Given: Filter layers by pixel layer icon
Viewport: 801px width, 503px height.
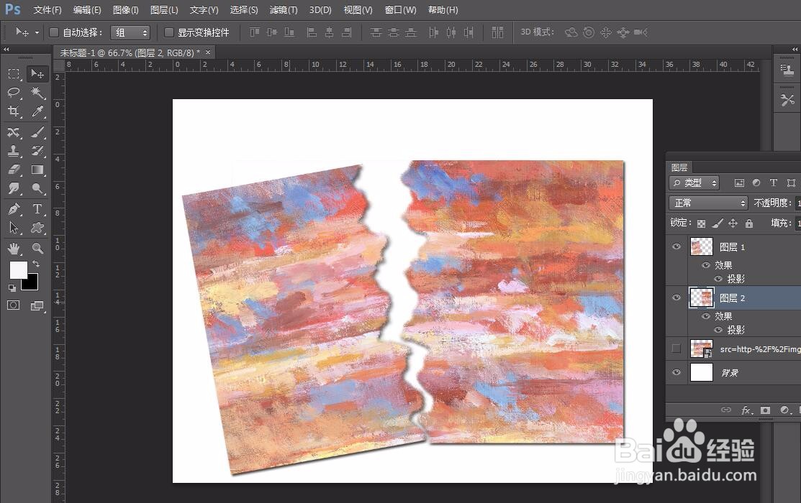Looking at the screenshot, I should pos(738,183).
